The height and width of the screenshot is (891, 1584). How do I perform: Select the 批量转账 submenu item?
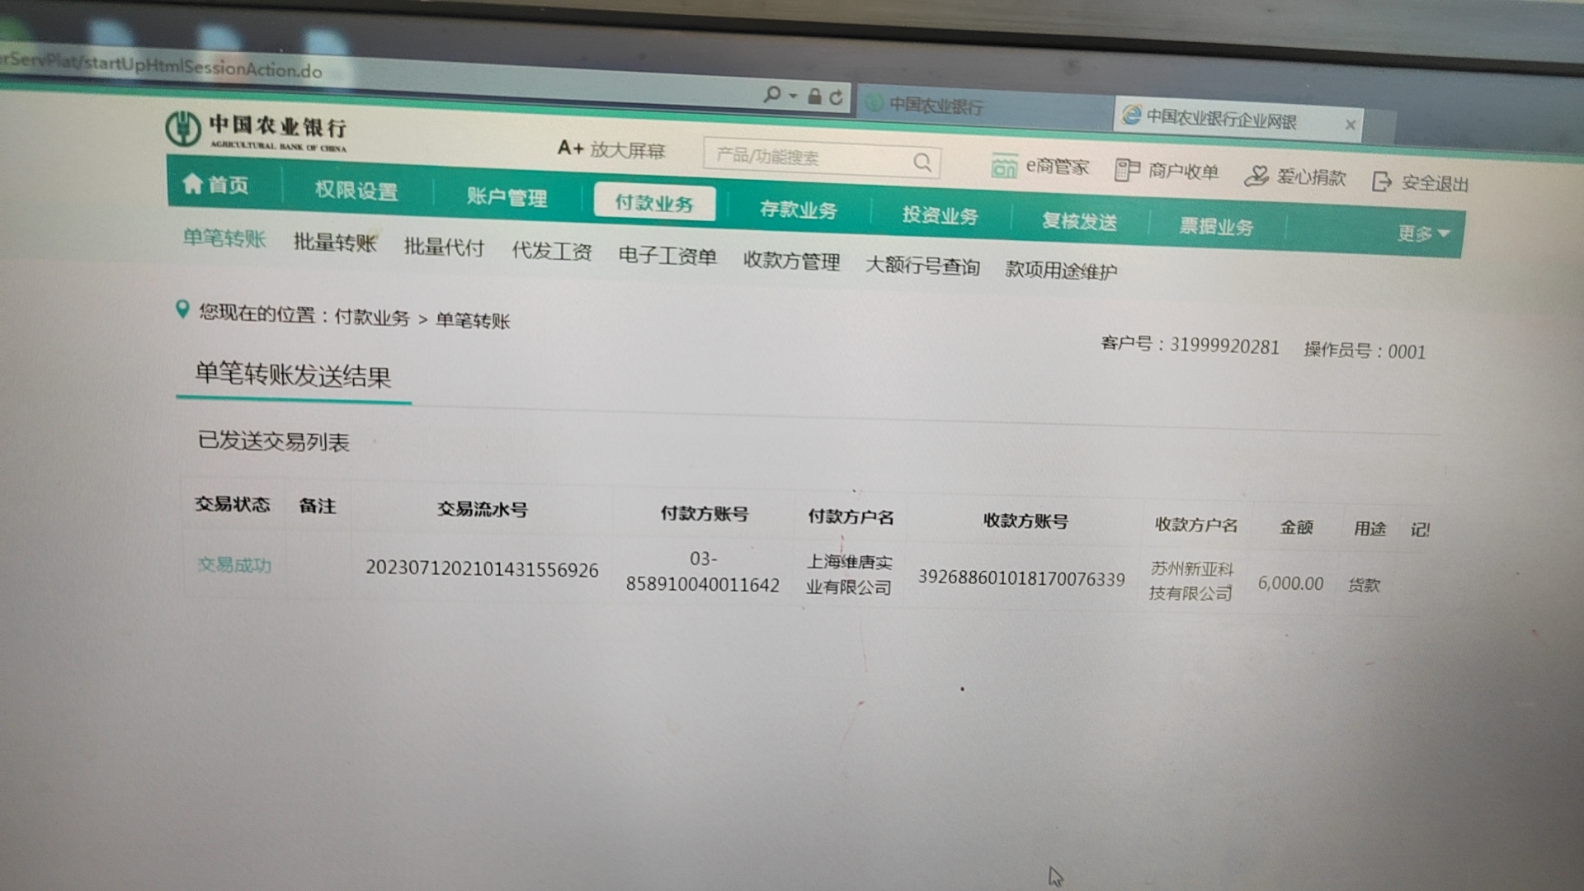[x=335, y=243]
